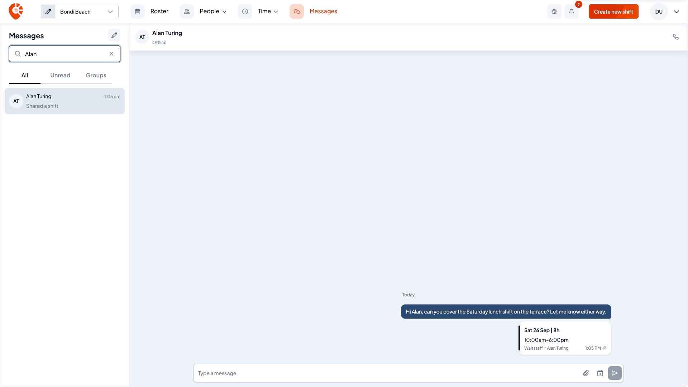Viewport: 688px width, 387px height.
Task: Open the DU user avatar
Action: 659,11
